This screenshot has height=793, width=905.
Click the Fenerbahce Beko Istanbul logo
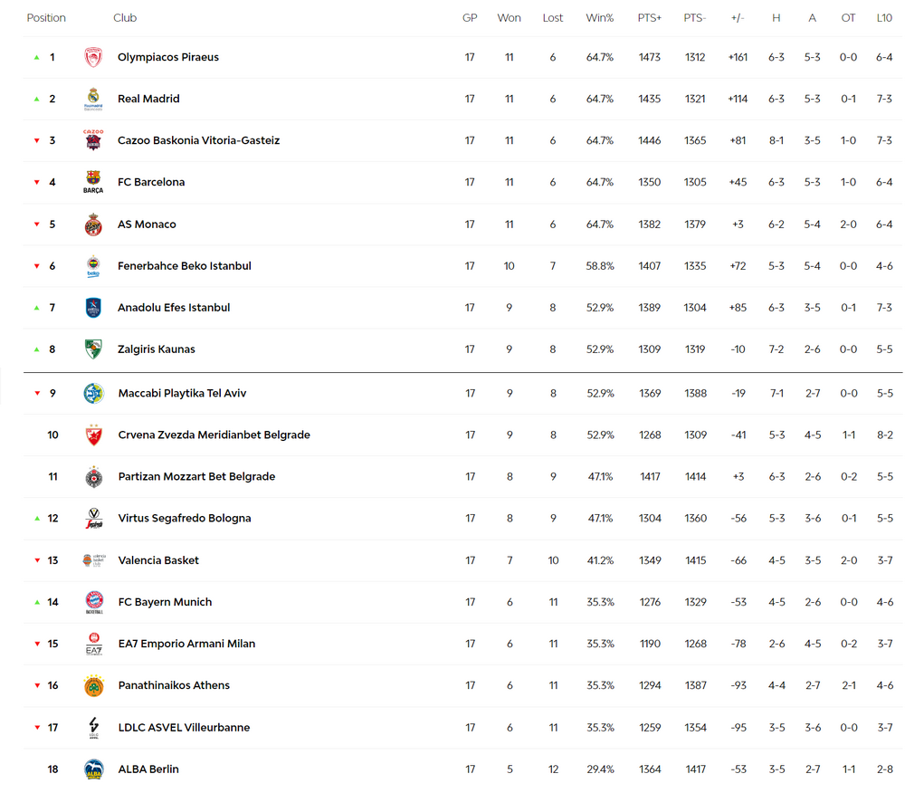coord(93,266)
